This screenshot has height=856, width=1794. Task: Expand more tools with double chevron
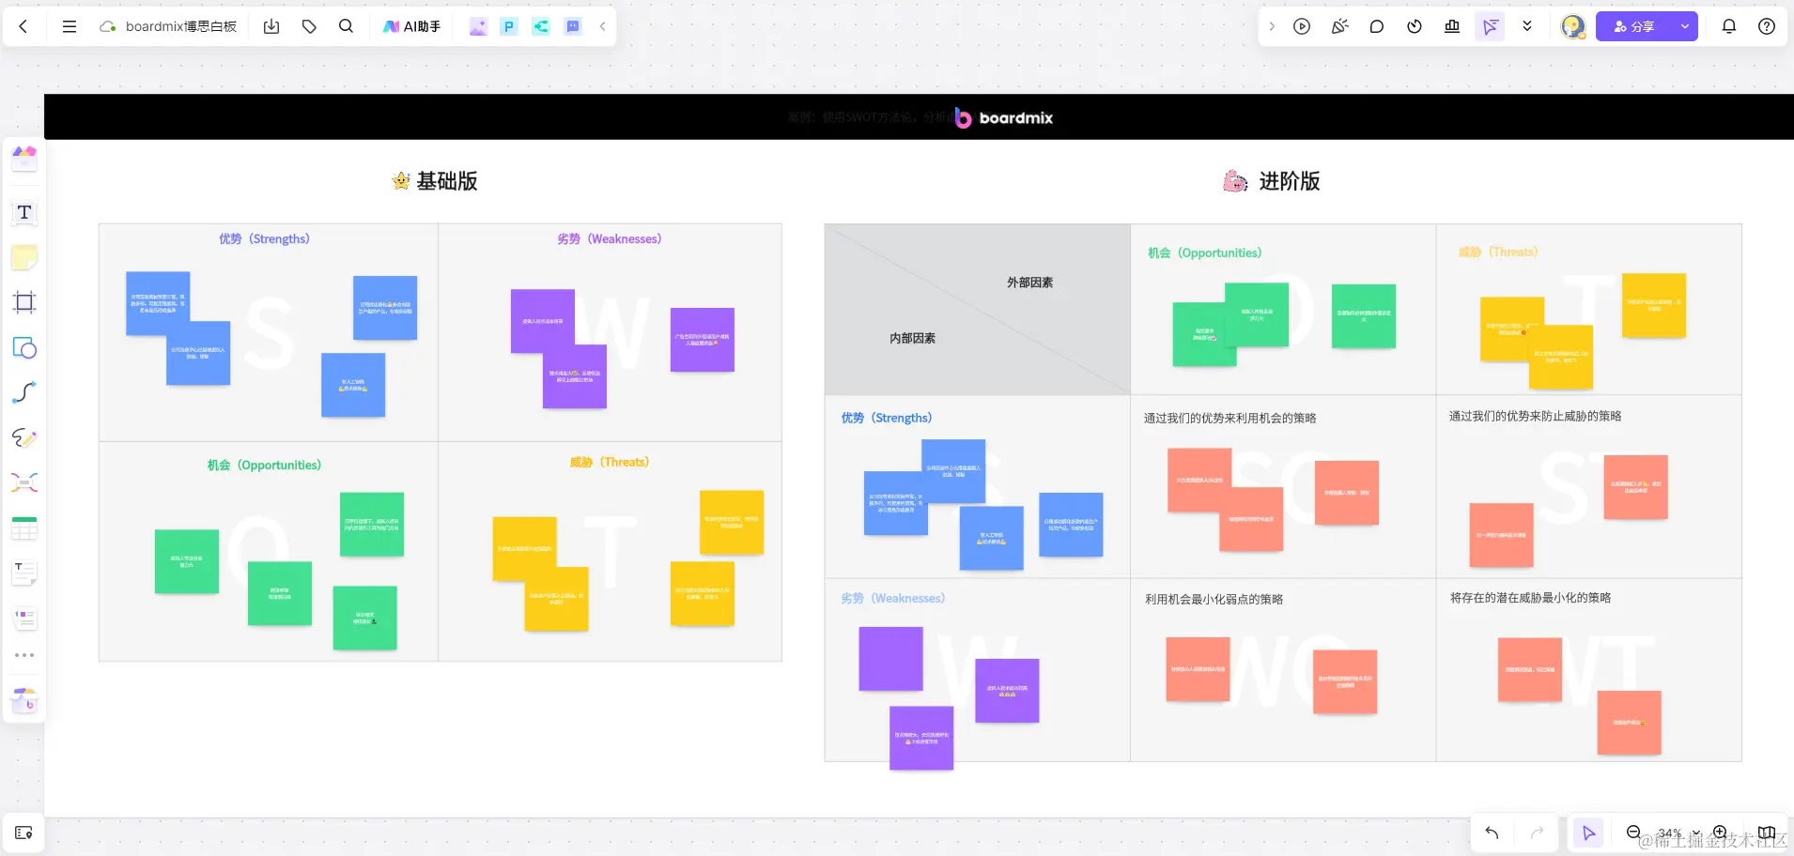pyautogui.click(x=1527, y=26)
